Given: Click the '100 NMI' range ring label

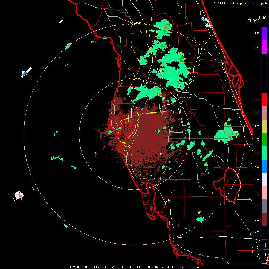Looking at the screenshot, I should click(134, 24).
